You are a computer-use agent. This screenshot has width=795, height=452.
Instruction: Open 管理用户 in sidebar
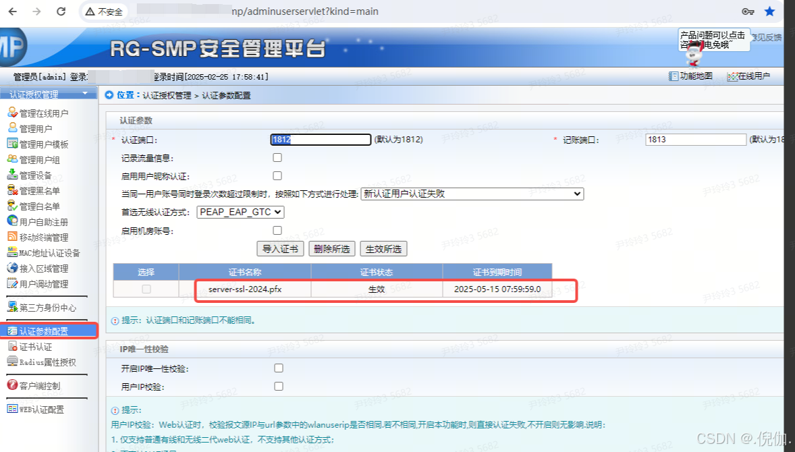(30, 128)
